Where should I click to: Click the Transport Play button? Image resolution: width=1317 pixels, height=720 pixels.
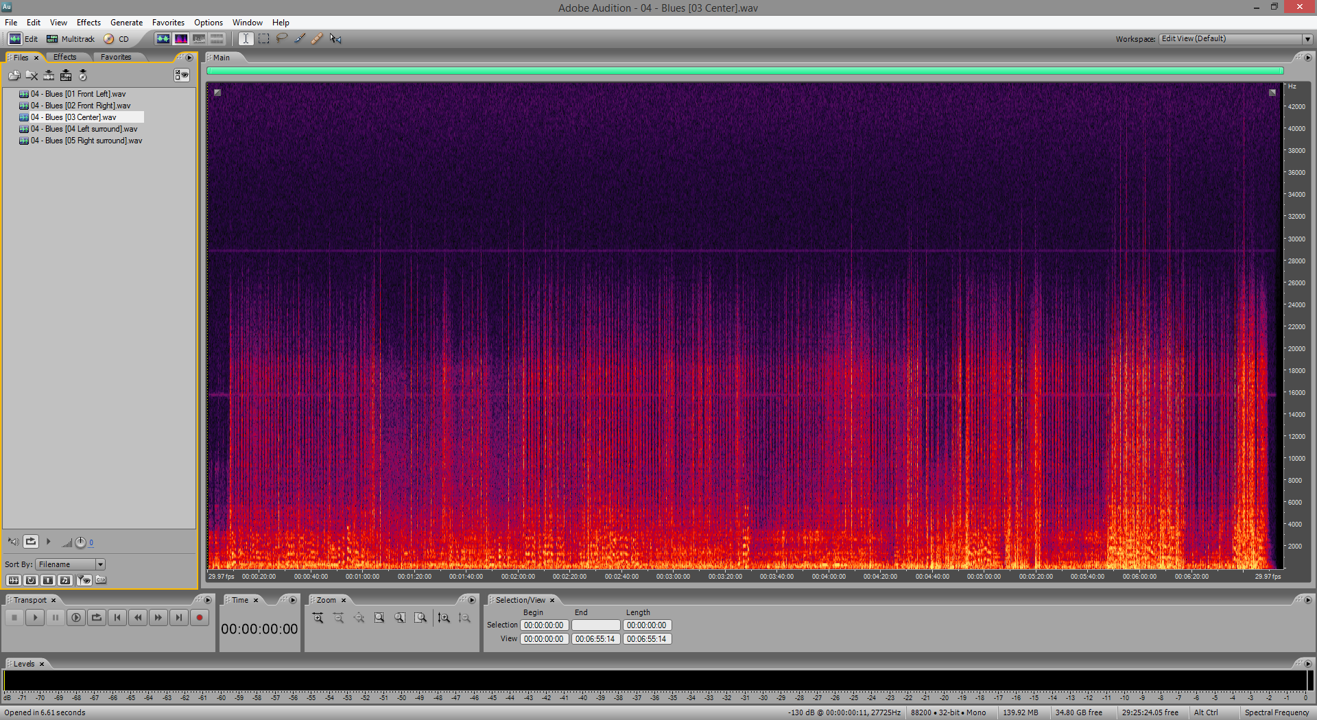pyautogui.click(x=35, y=617)
